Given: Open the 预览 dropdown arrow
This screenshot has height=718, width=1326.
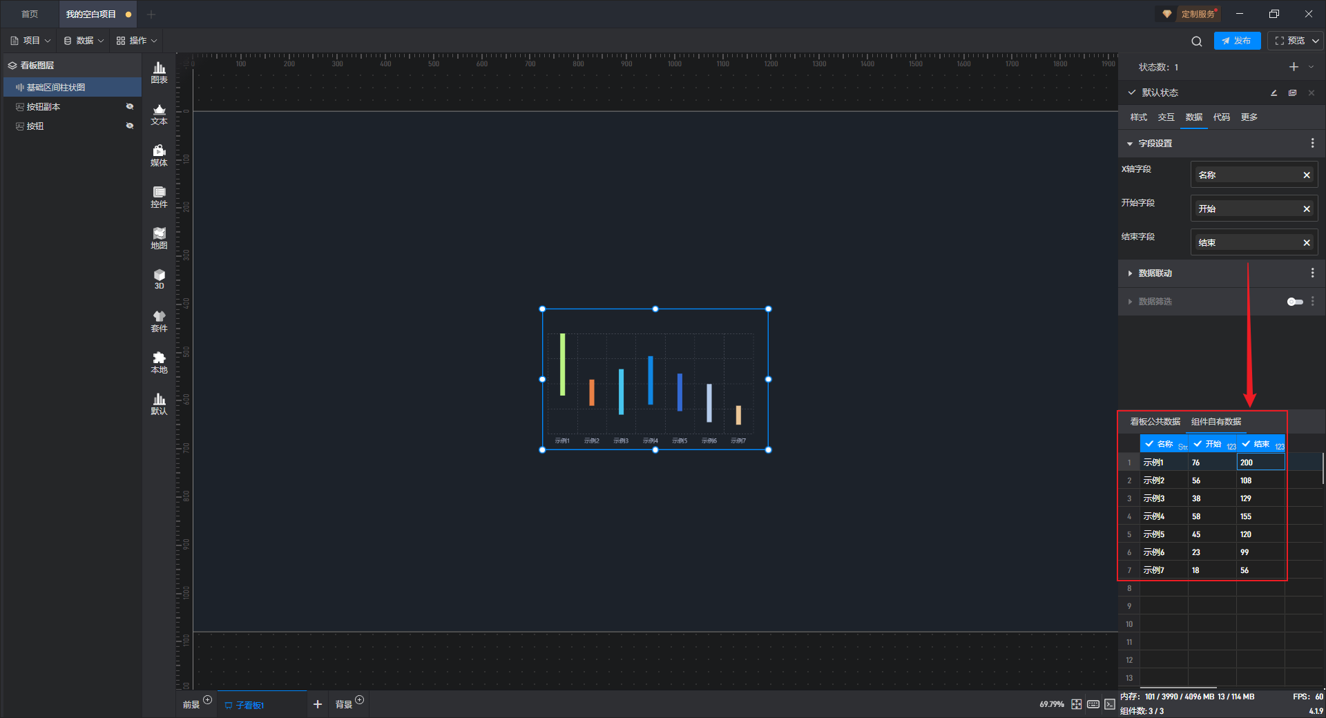Looking at the screenshot, I should pos(1316,41).
